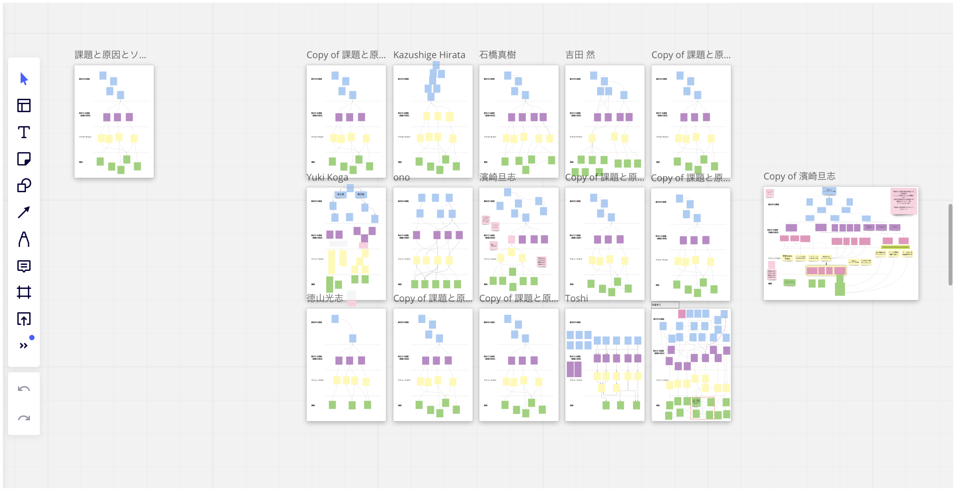This screenshot has height=491, width=956.
Task: Select the cursor arrow tool
Action: (24, 79)
